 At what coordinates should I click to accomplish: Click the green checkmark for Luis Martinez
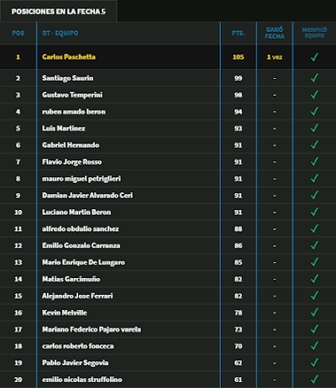314,128
